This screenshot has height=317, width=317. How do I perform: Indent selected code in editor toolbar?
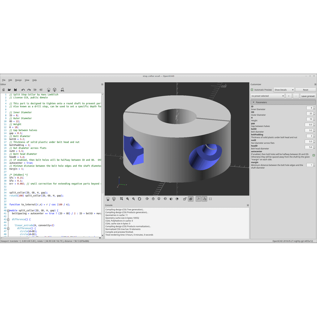click(41, 90)
